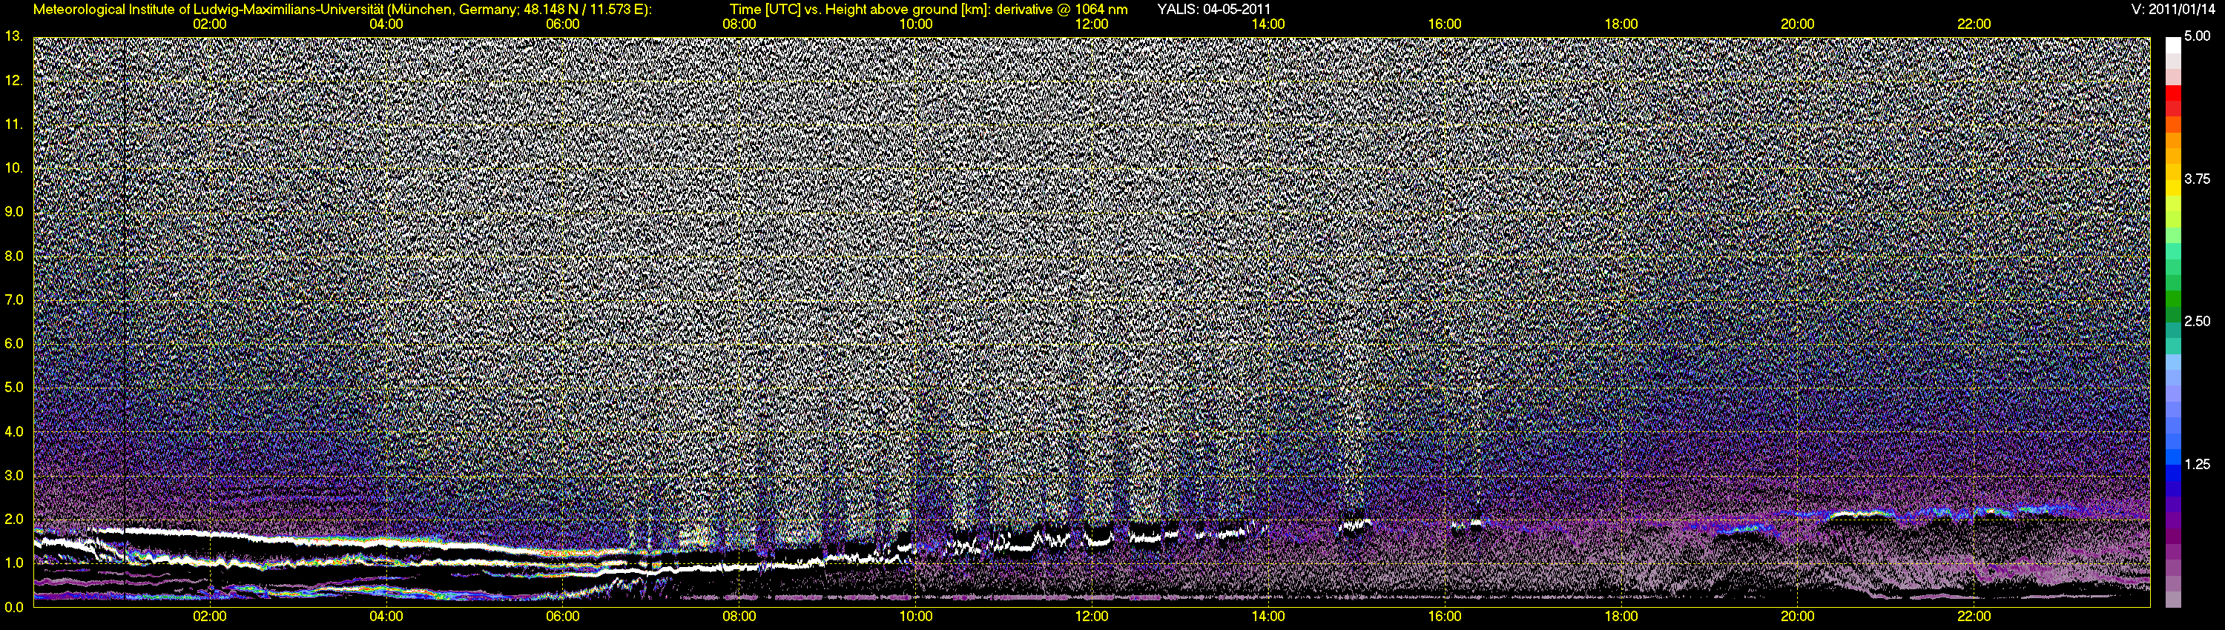
Task: Select the "12." height axis label
Action: click(14, 80)
